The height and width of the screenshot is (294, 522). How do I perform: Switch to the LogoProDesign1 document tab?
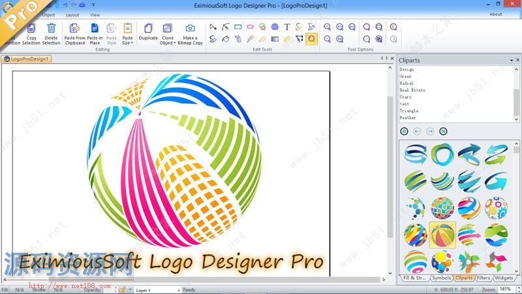(x=26, y=59)
